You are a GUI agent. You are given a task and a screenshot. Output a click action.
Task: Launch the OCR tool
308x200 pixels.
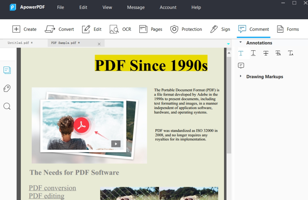pos(120,29)
